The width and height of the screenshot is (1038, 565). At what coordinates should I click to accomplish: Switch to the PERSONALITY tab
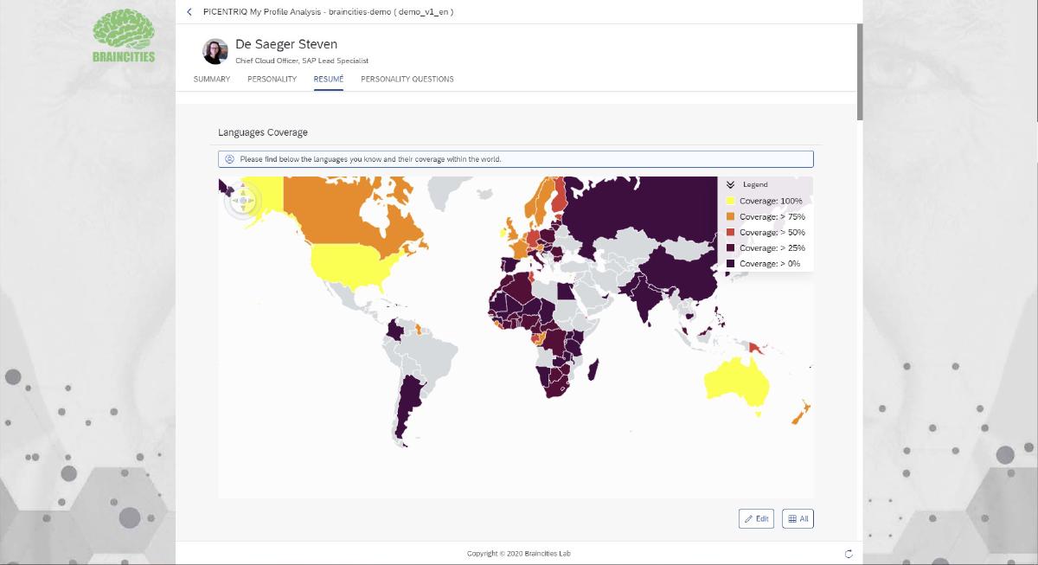tap(272, 80)
